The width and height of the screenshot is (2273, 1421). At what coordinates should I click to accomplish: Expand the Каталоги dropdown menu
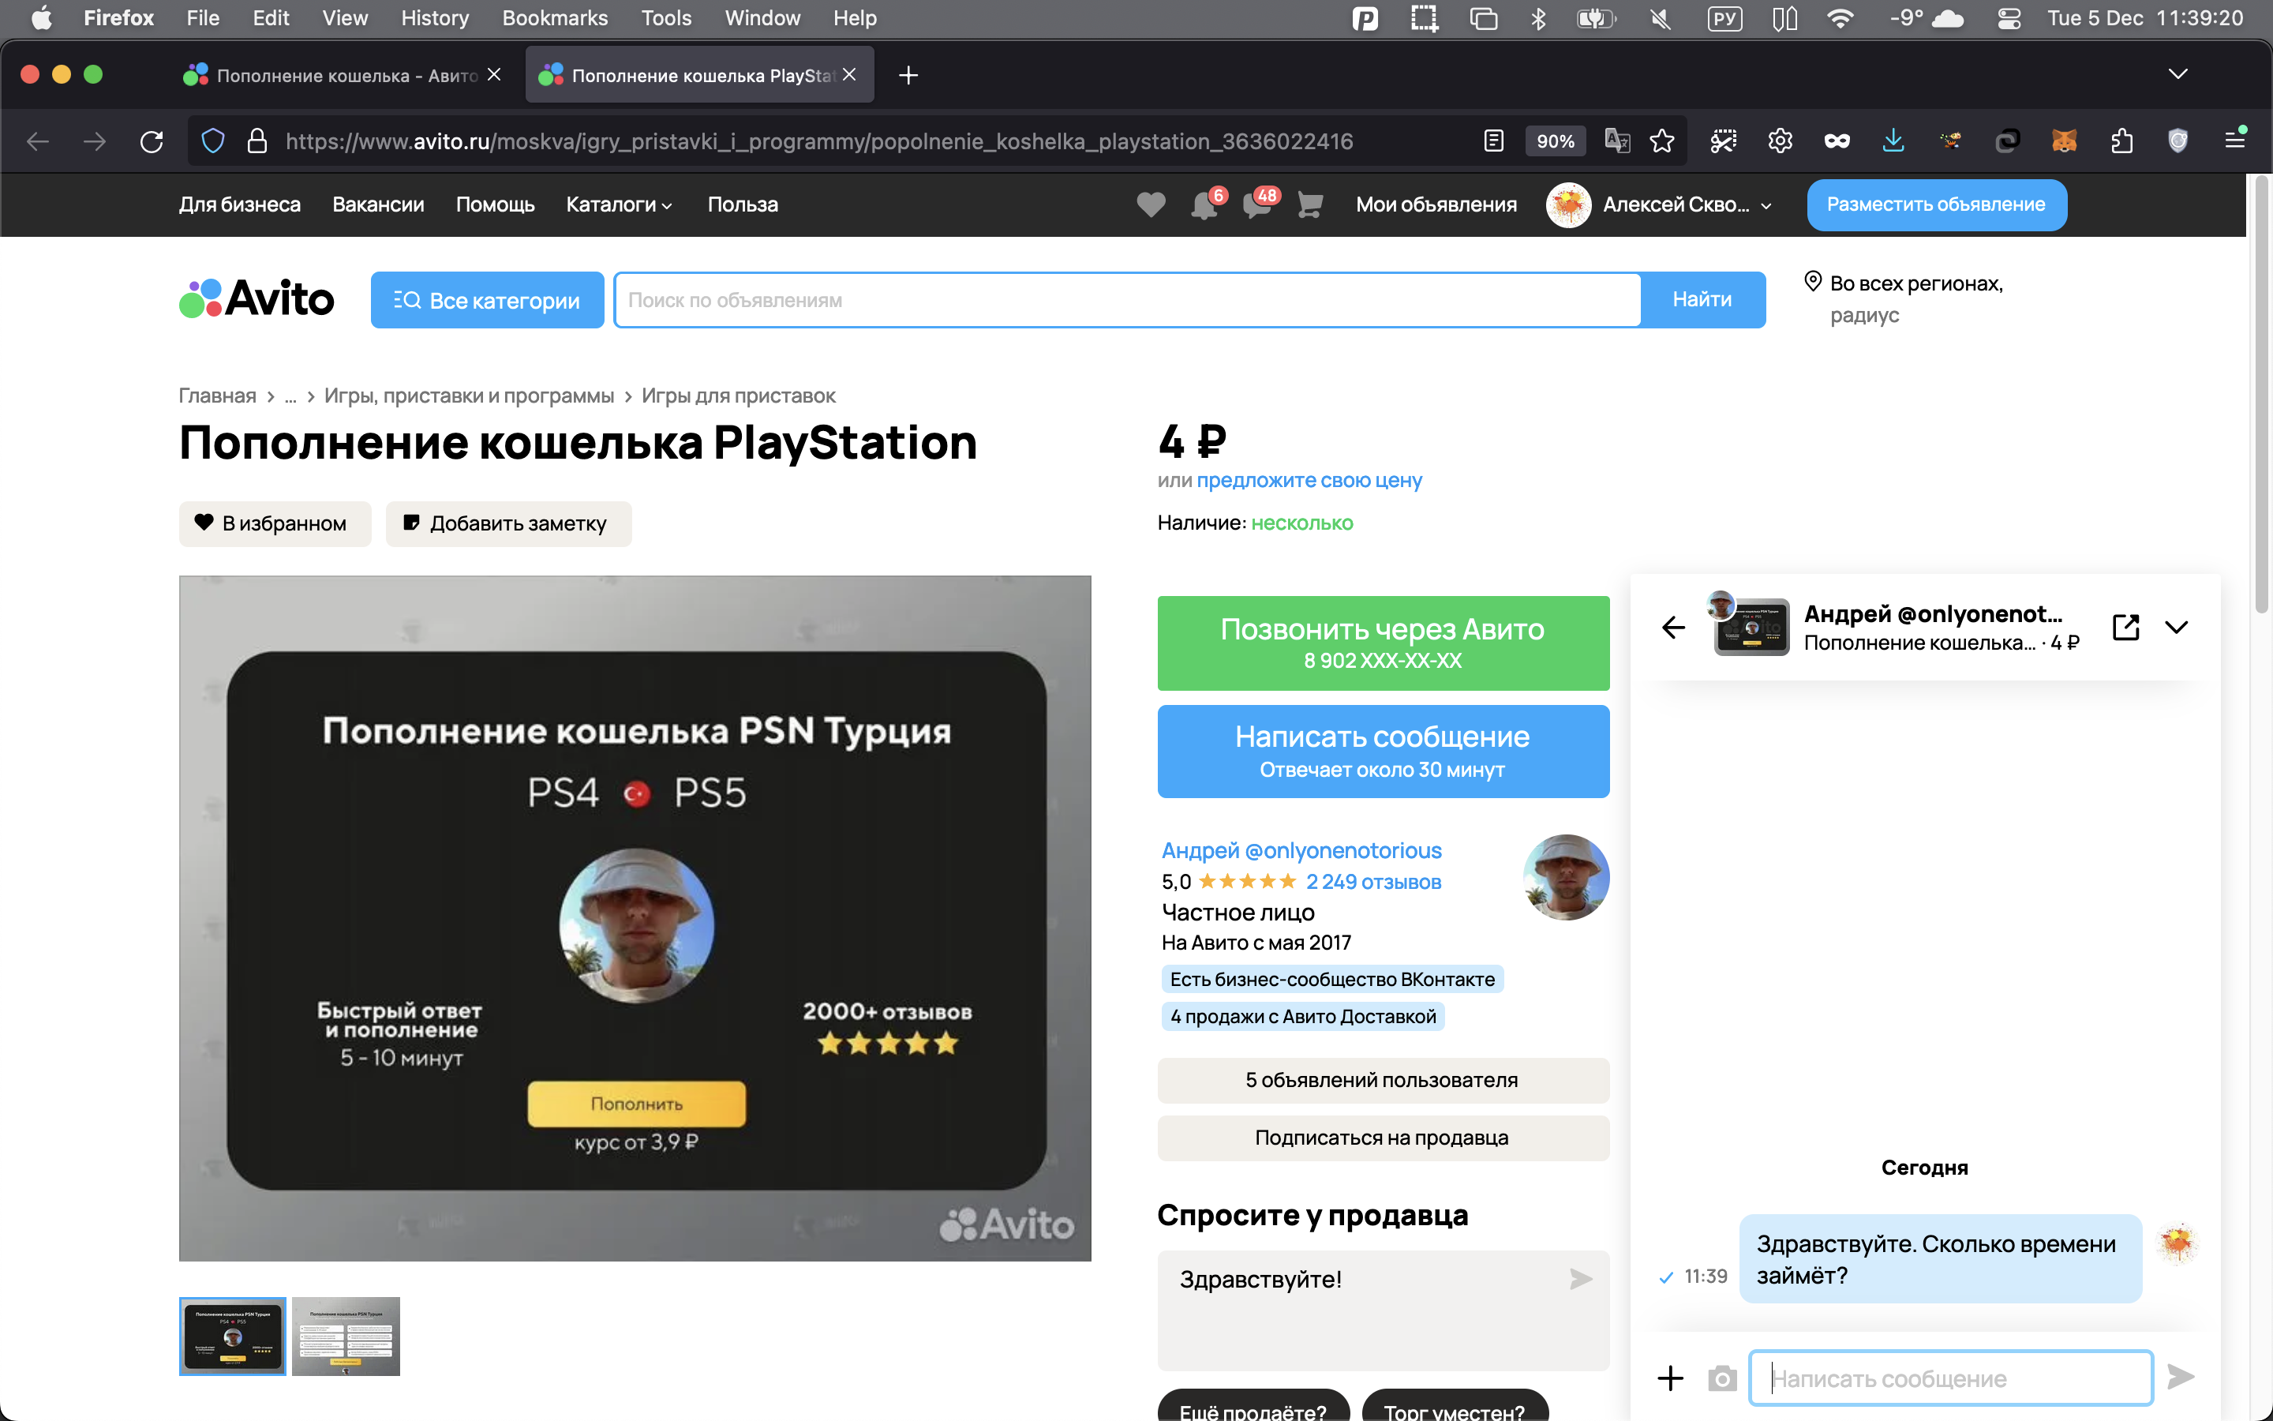(619, 204)
